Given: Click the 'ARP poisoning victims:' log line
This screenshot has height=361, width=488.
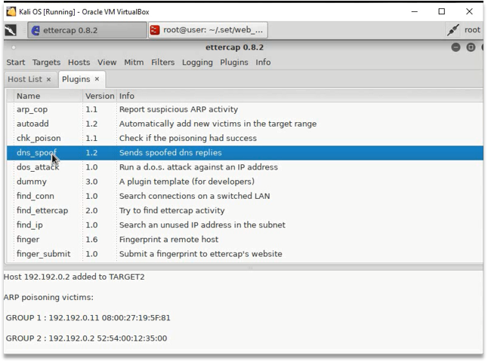Looking at the screenshot, I should (48, 298).
